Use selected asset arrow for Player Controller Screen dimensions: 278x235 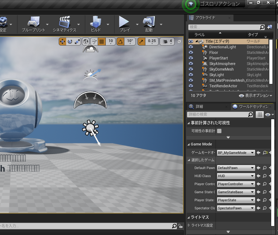click(259, 184)
